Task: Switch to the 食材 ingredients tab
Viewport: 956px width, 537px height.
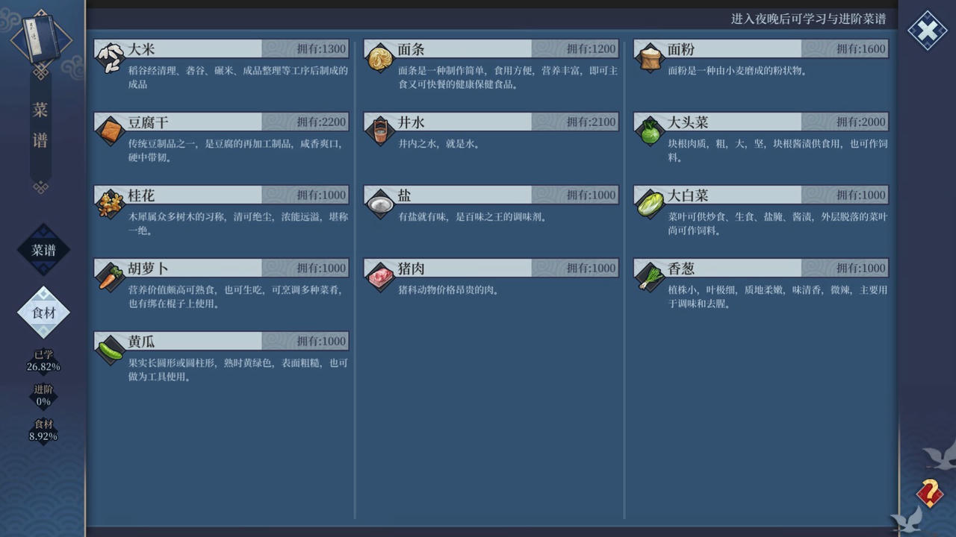Action: pos(43,313)
